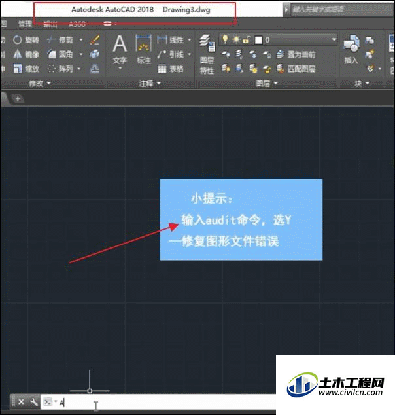Switch to the Manage (管理) tab
395x415 pixels.
(x=25, y=24)
